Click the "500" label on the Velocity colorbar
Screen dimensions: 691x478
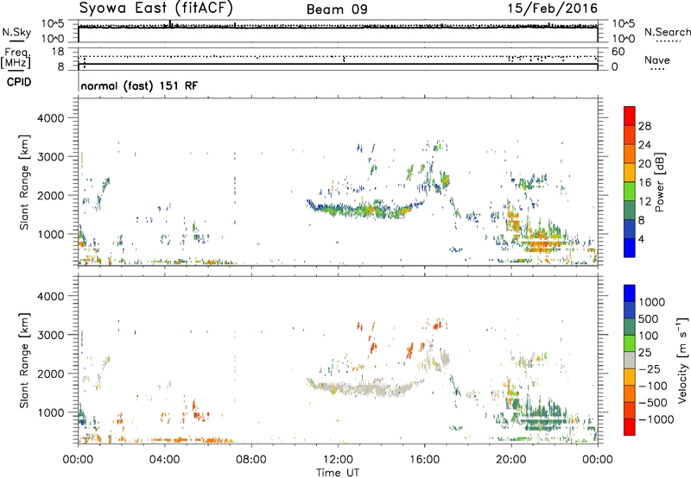(x=649, y=318)
